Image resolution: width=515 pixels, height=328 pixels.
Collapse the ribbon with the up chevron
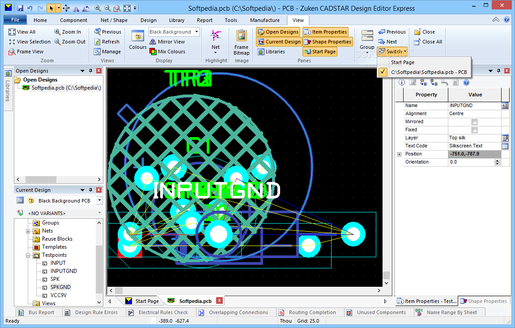pos(496,20)
